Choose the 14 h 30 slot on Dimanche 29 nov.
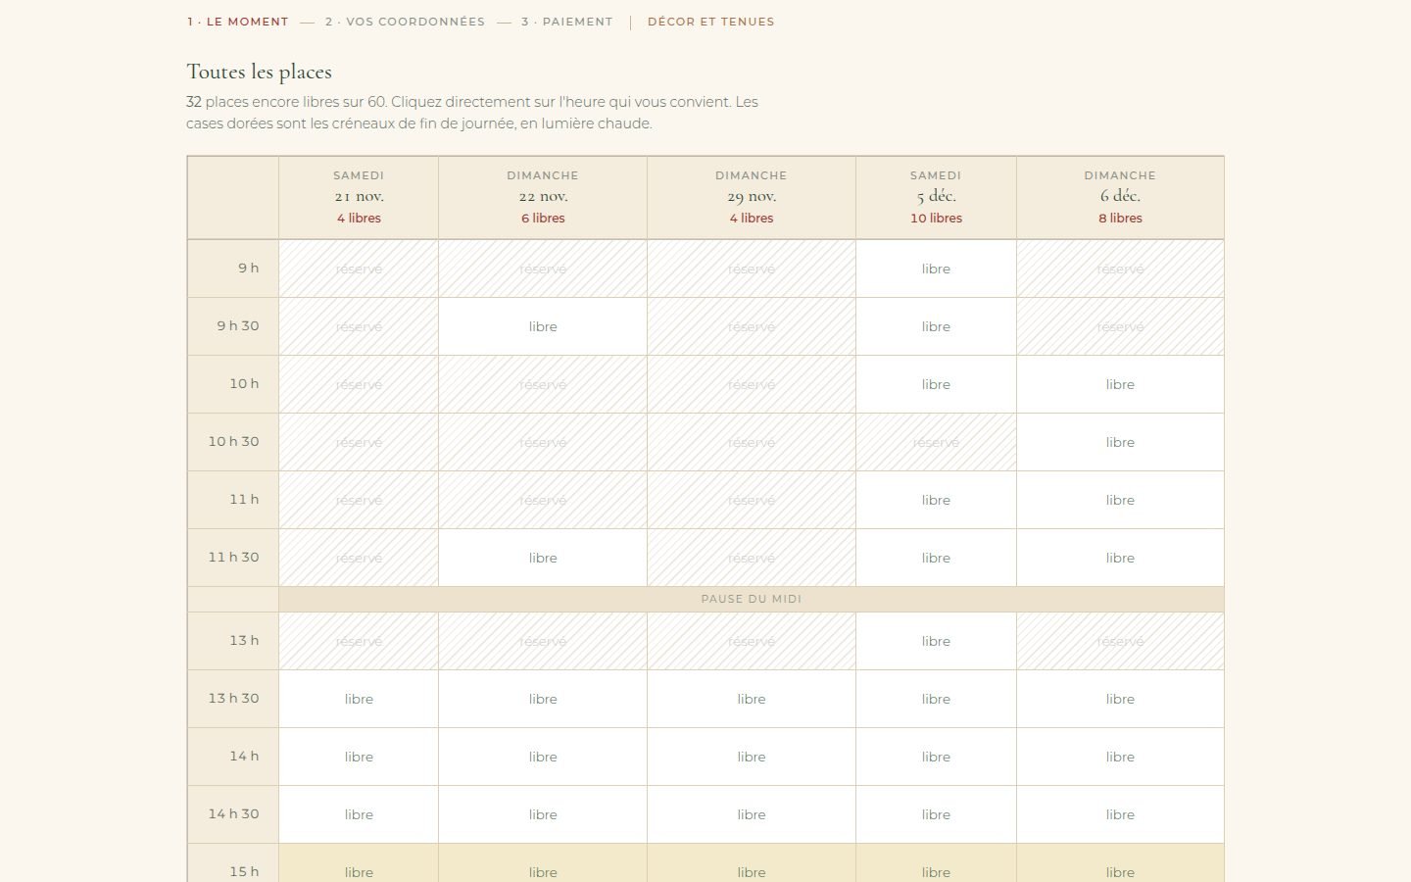 pos(752,814)
